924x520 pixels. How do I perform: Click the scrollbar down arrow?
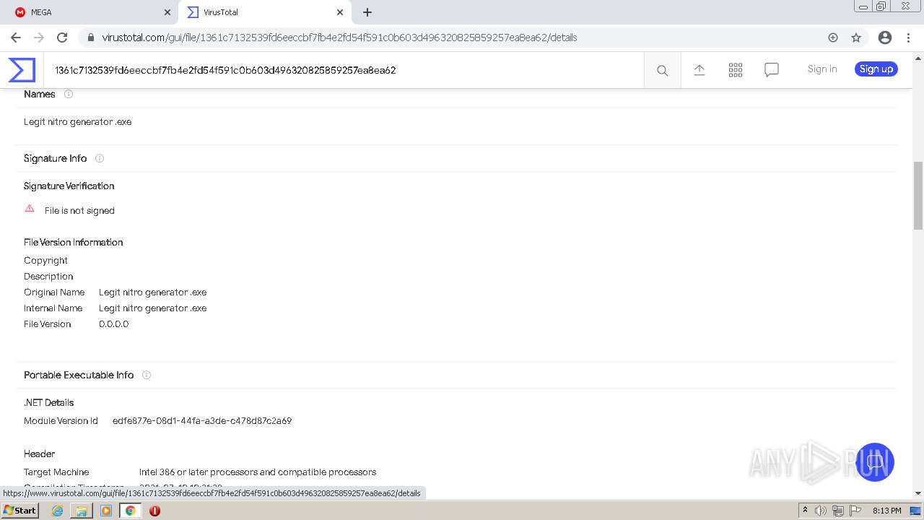coord(918,493)
